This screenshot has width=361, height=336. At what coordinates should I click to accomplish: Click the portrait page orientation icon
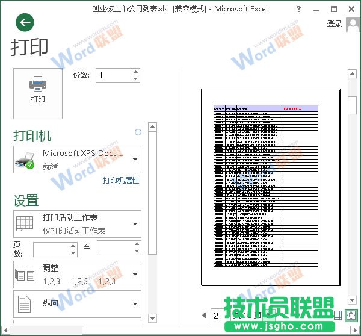pos(25,304)
